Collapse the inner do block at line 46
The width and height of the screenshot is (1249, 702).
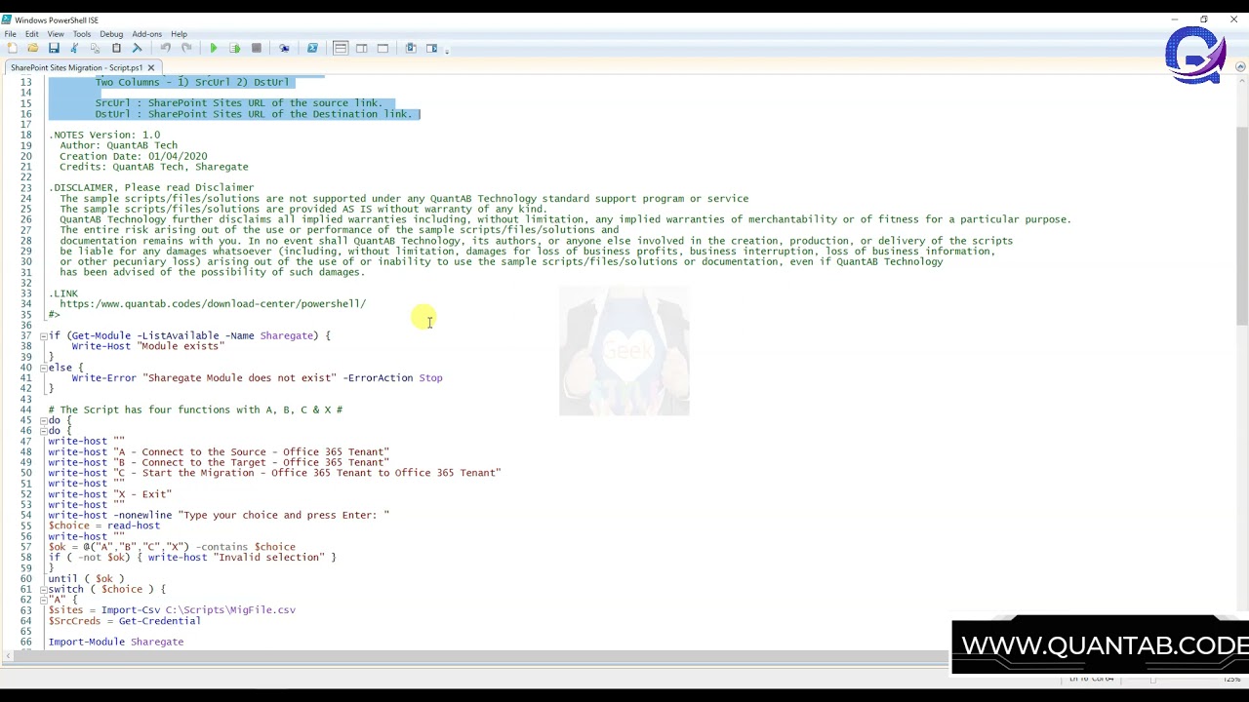43,431
